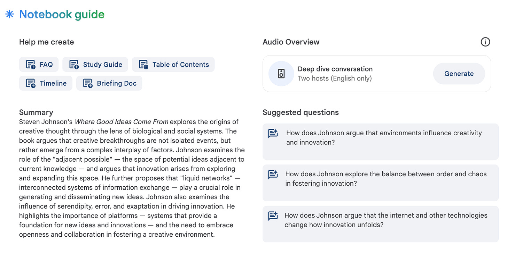Open the Audio Overview info icon
This screenshot has height=254, width=507.
485,42
